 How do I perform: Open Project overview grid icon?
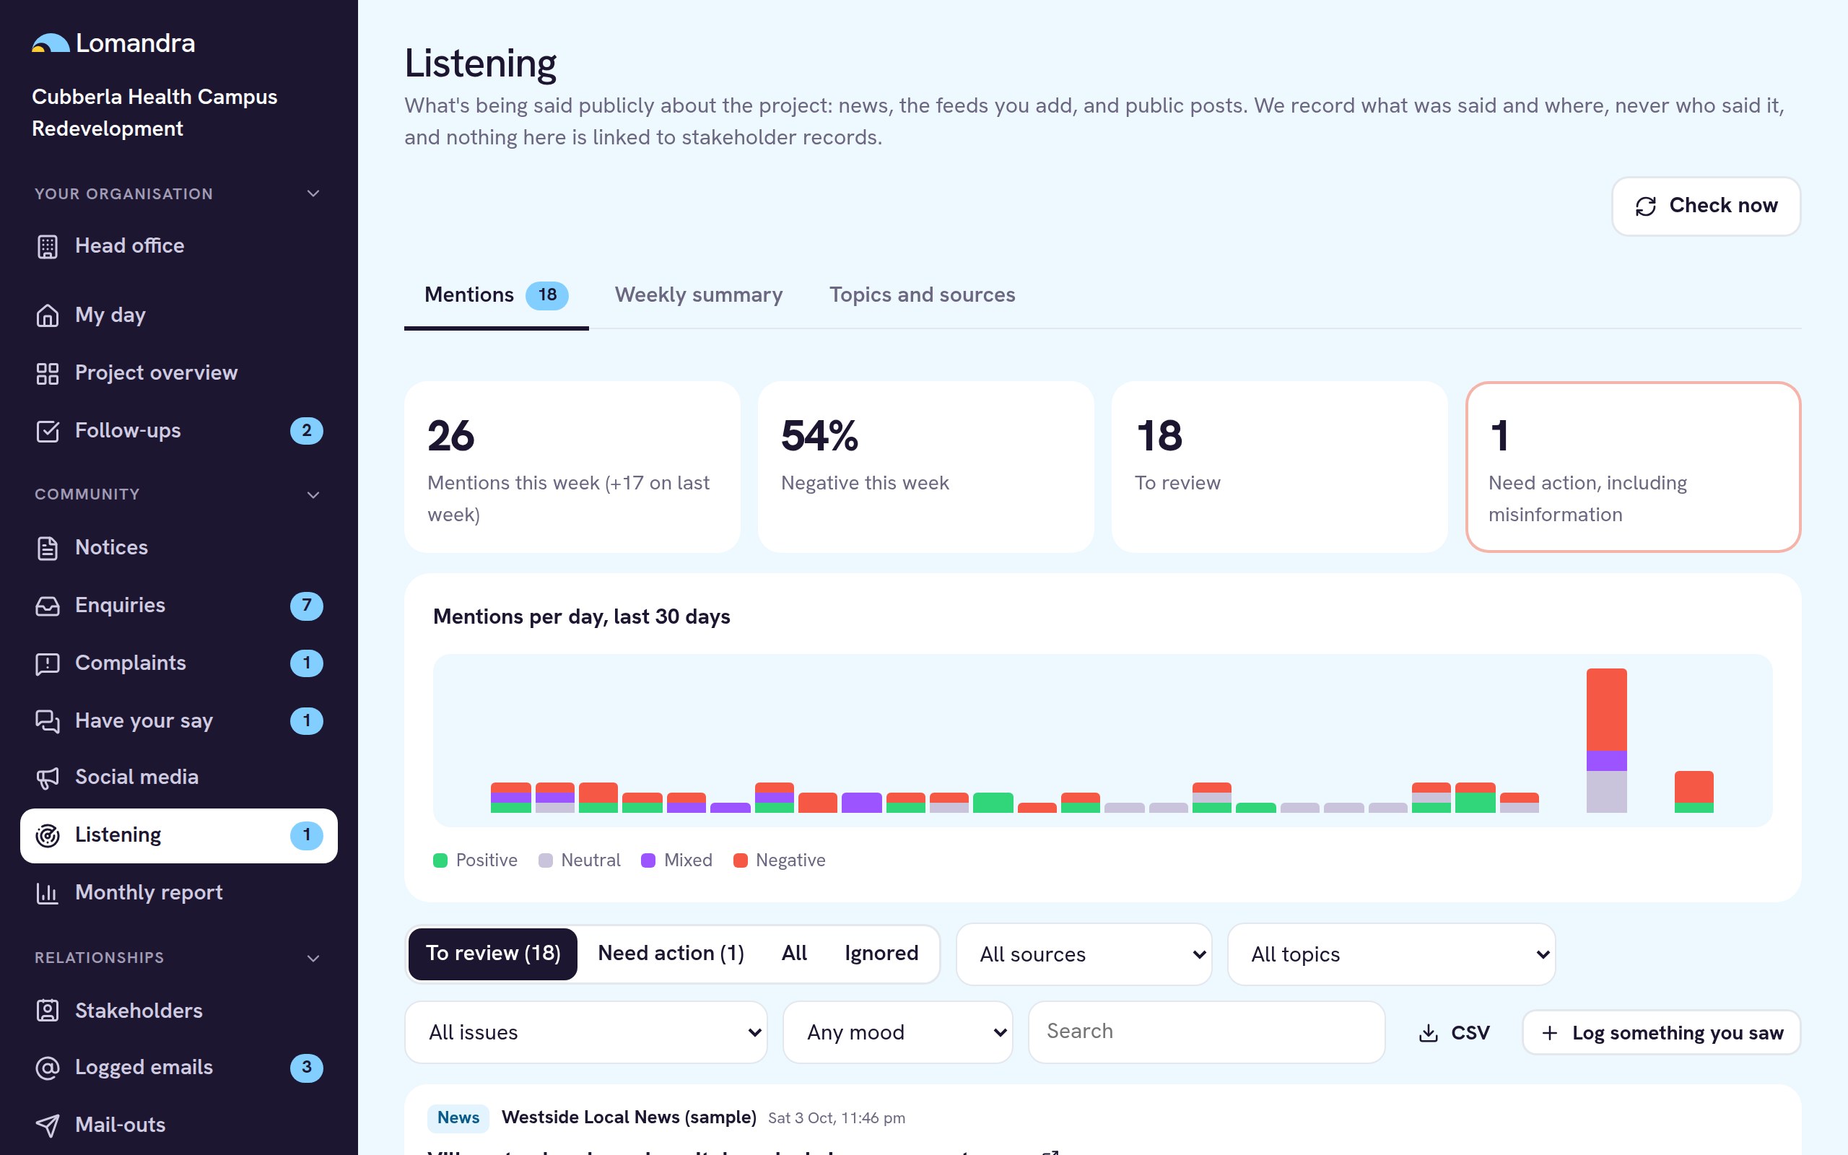[48, 373]
